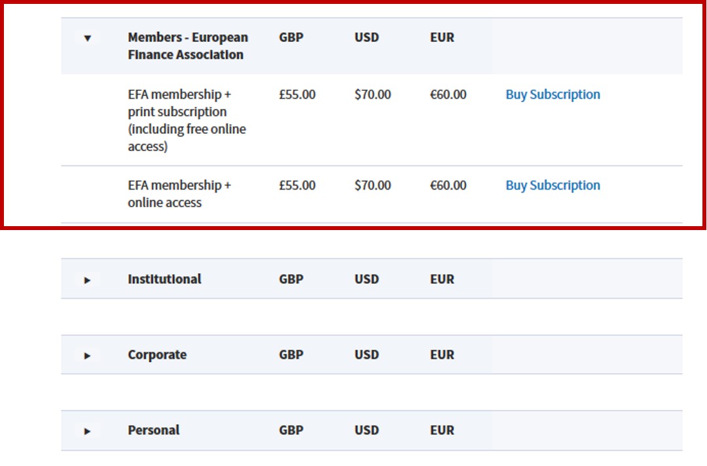Viewport: 707px width, 466px height.
Task: Click the 'EFA membership + online access' description
Action: coord(179,194)
